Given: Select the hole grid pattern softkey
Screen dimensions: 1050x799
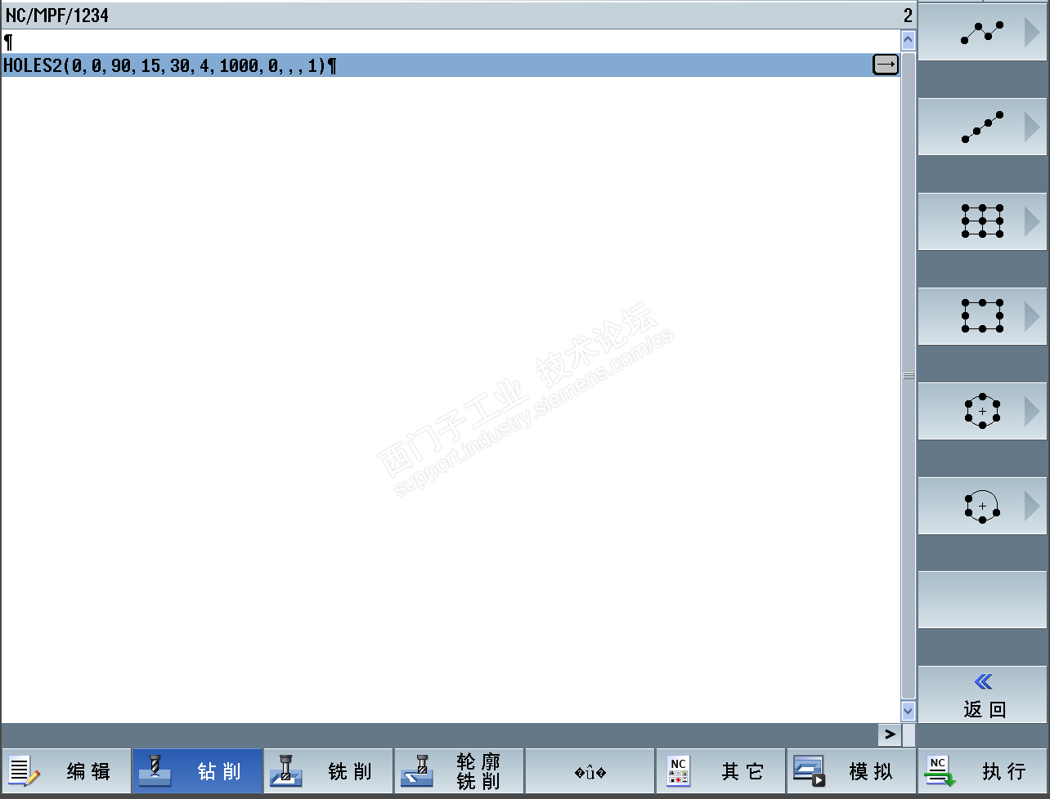Looking at the screenshot, I should (982, 222).
